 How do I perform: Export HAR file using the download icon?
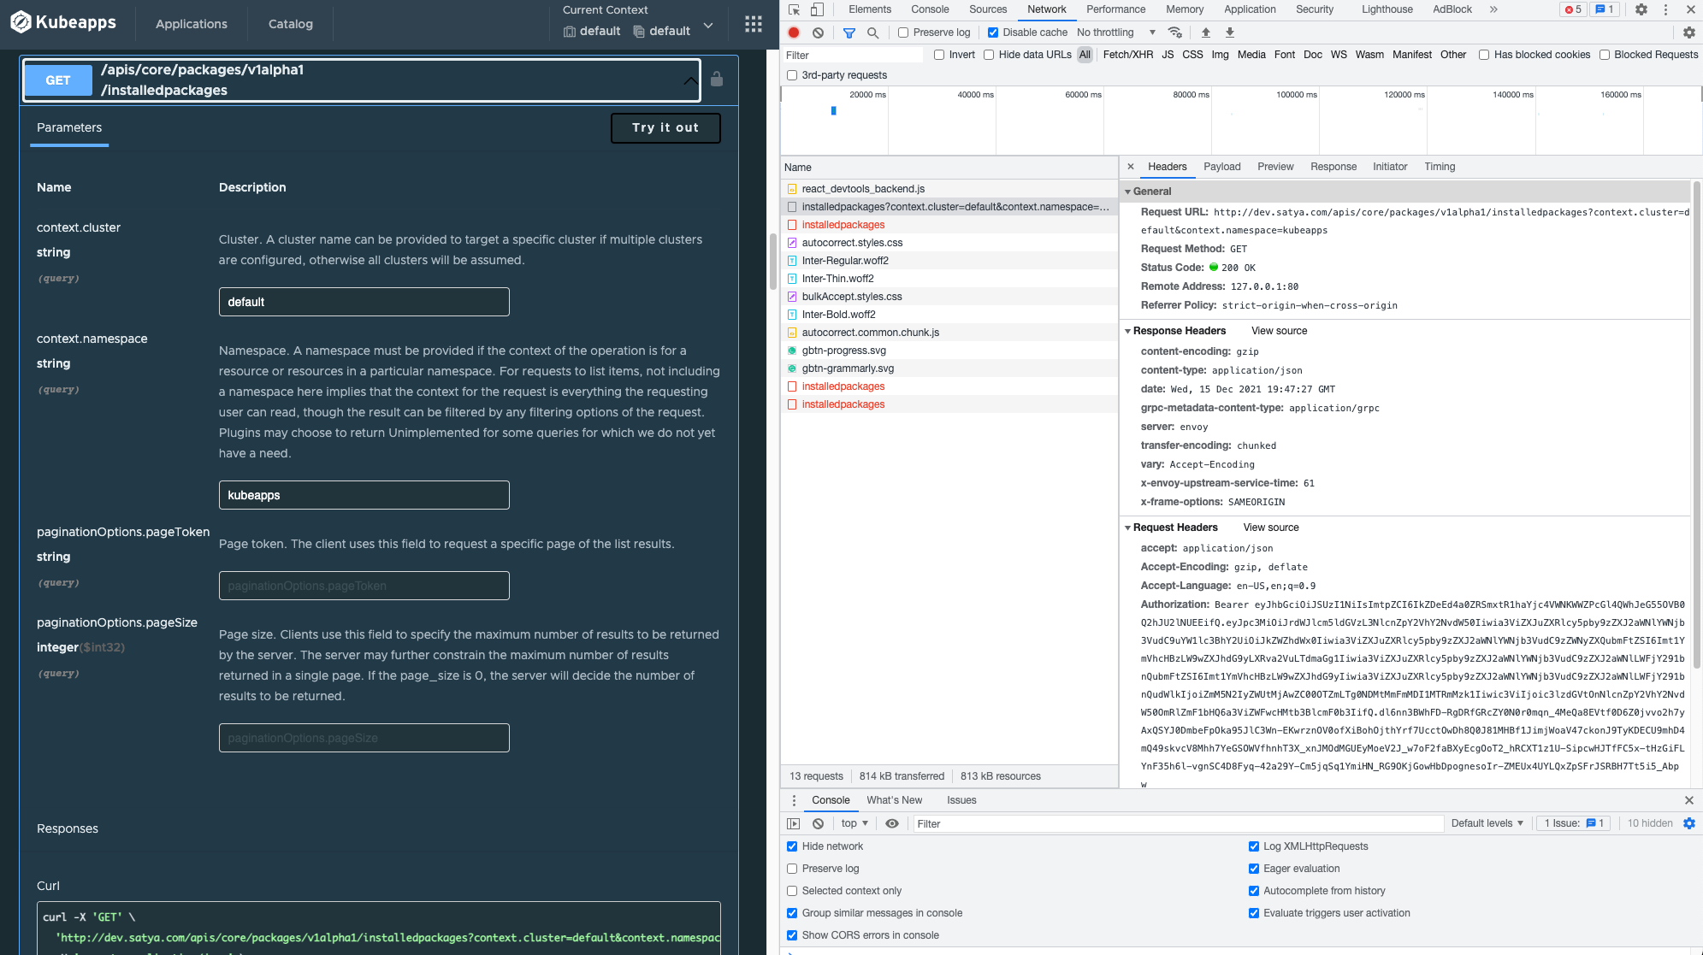coord(1229,32)
